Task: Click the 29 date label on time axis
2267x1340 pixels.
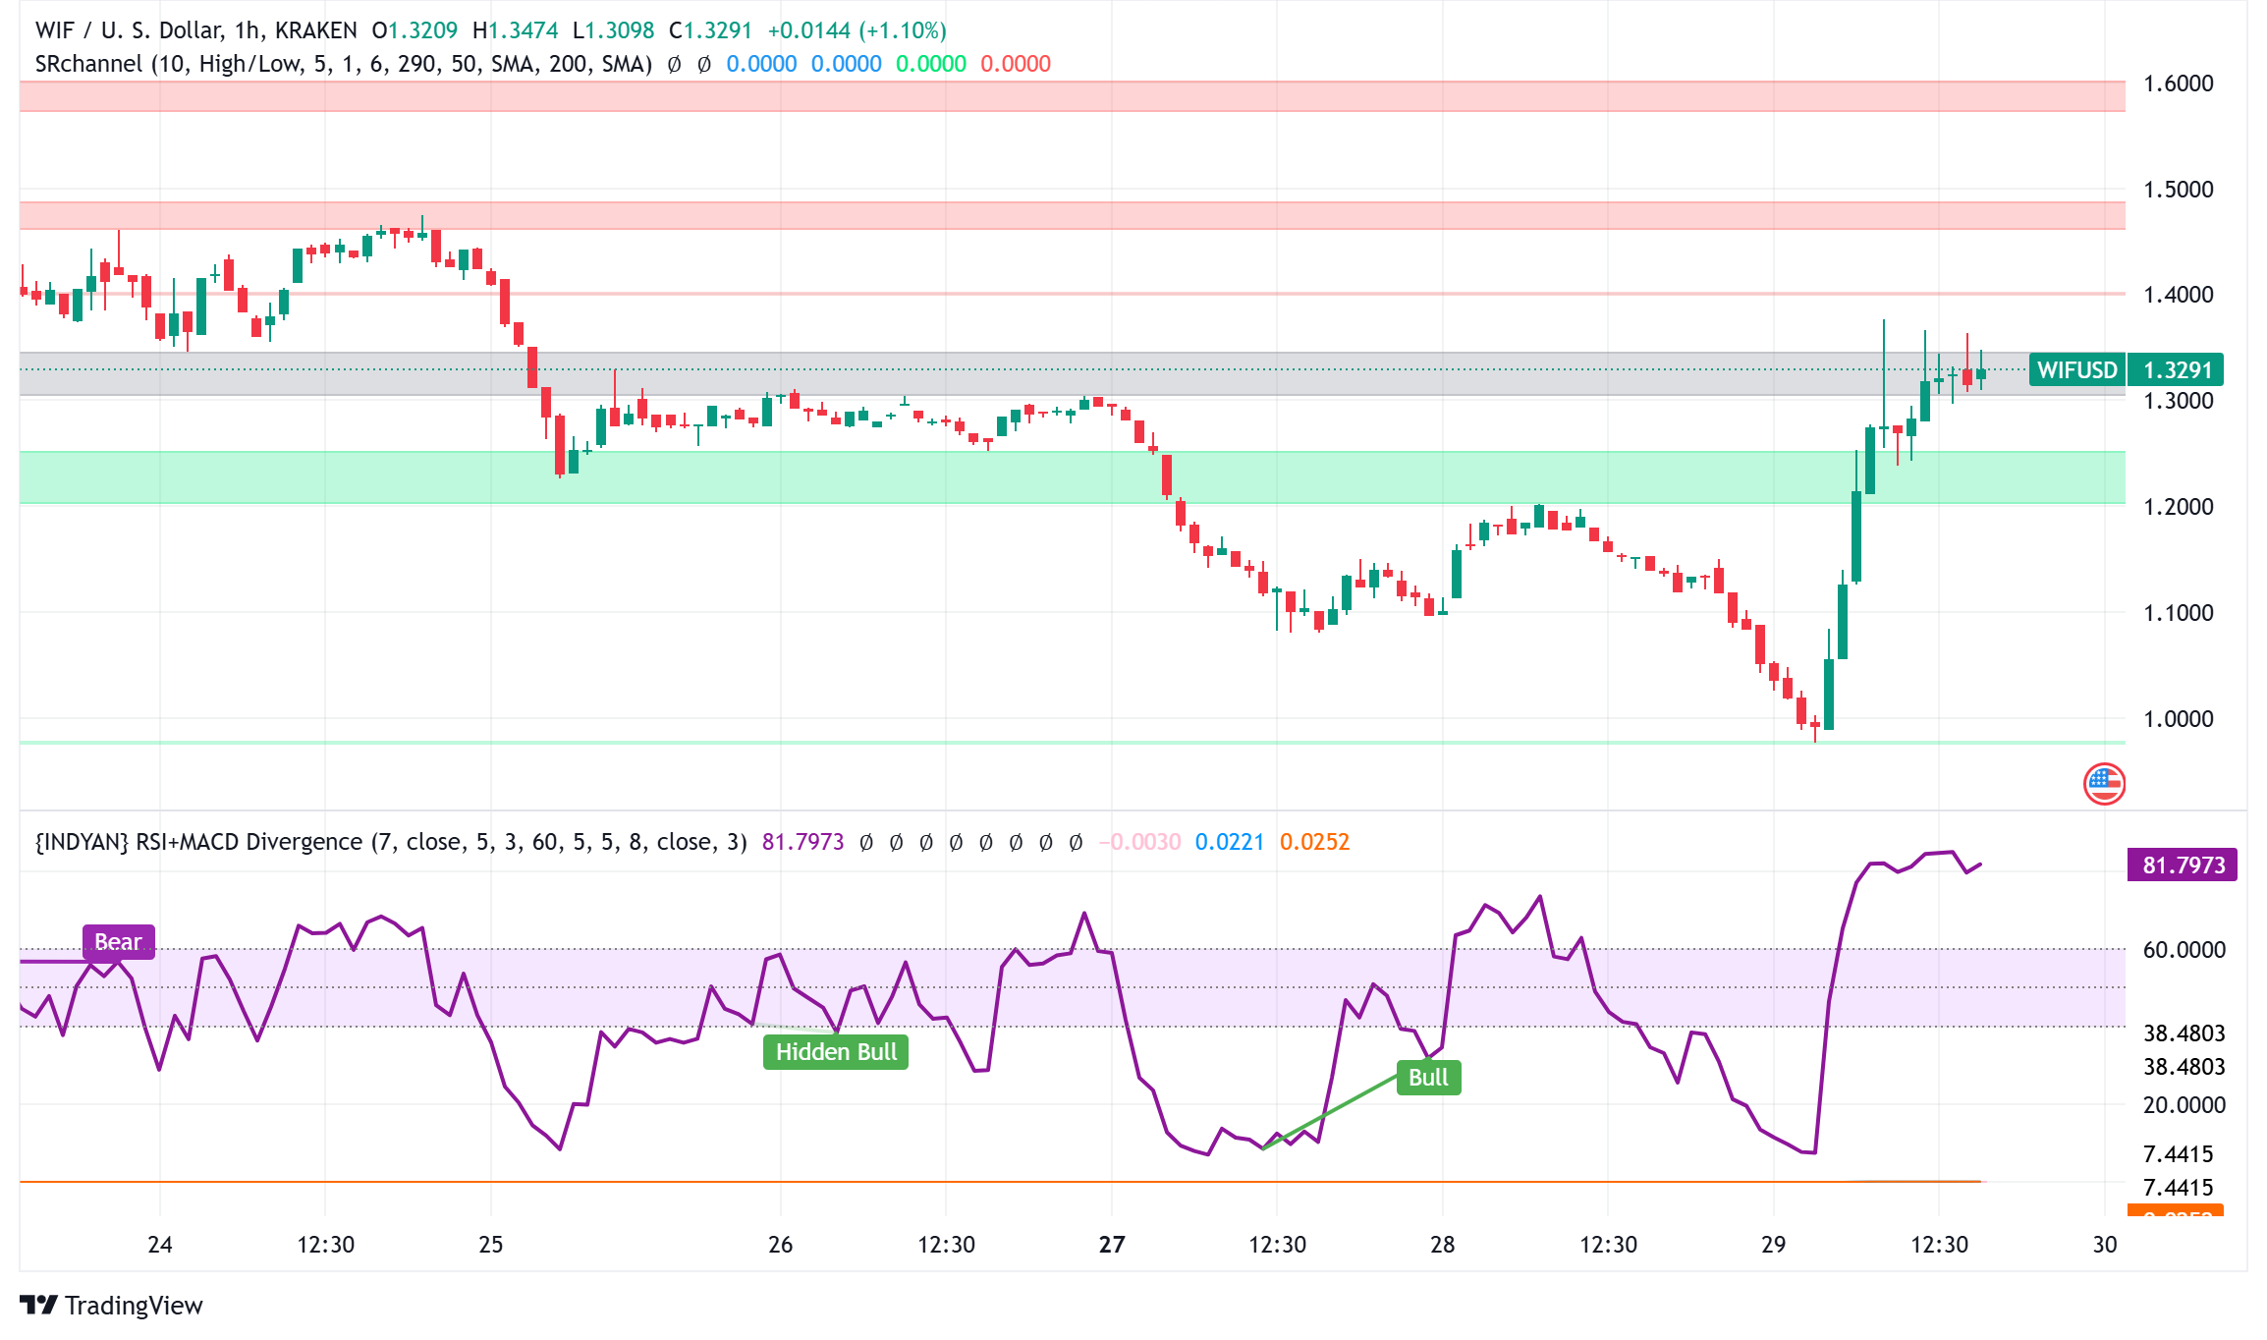Action: click(x=1773, y=1245)
